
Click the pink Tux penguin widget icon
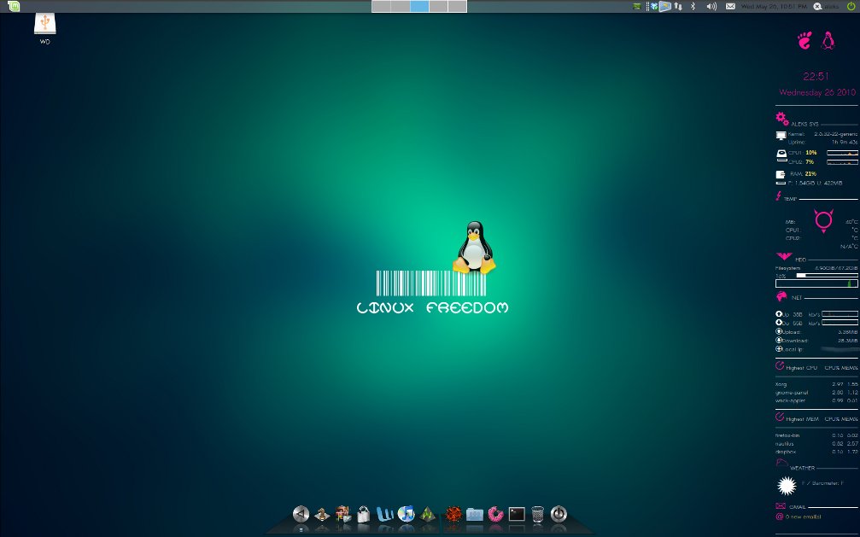tap(828, 41)
